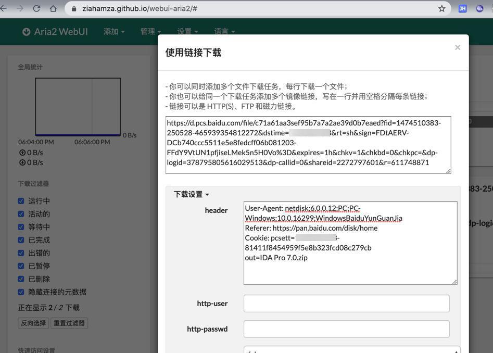Open the select box below http-passwd
493x353 pixels.
352,349
